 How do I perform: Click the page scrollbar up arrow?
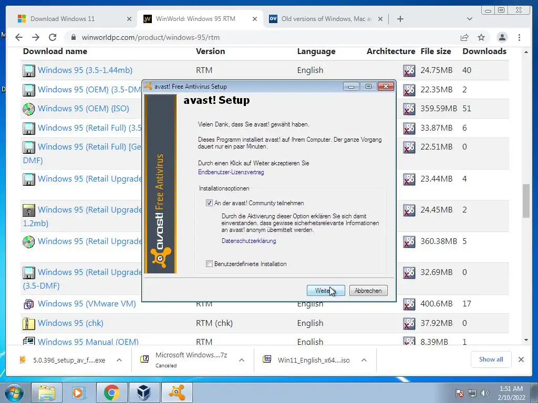526,52
